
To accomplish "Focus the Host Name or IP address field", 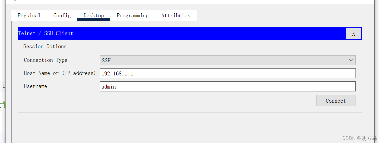I will pos(227,73).
